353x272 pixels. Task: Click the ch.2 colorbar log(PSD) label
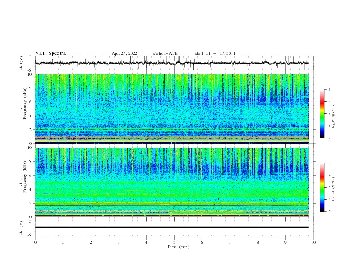pos(334,189)
